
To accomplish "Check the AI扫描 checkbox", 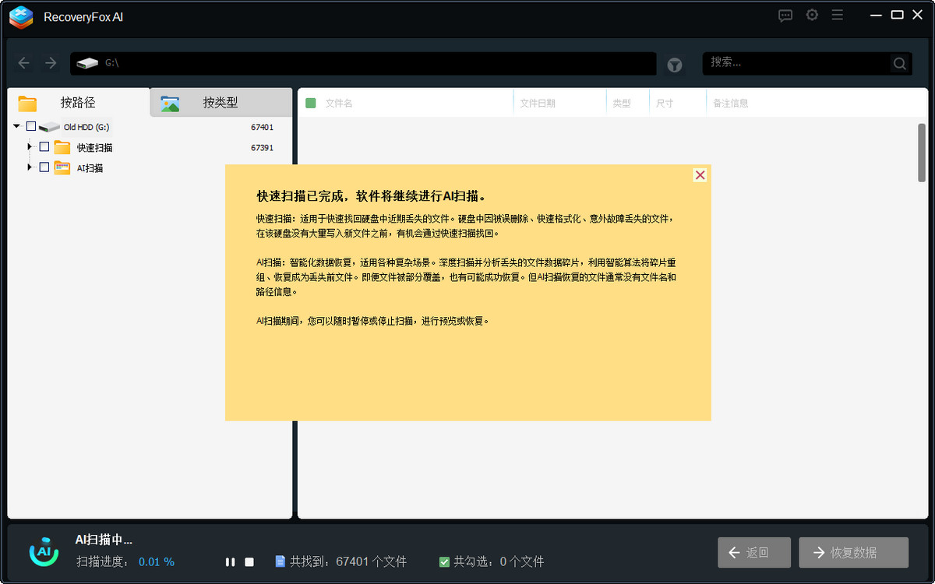I will [44, 167].
